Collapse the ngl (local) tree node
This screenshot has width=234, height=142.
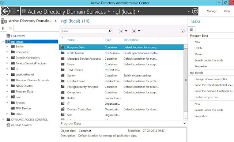click(3, 42)
